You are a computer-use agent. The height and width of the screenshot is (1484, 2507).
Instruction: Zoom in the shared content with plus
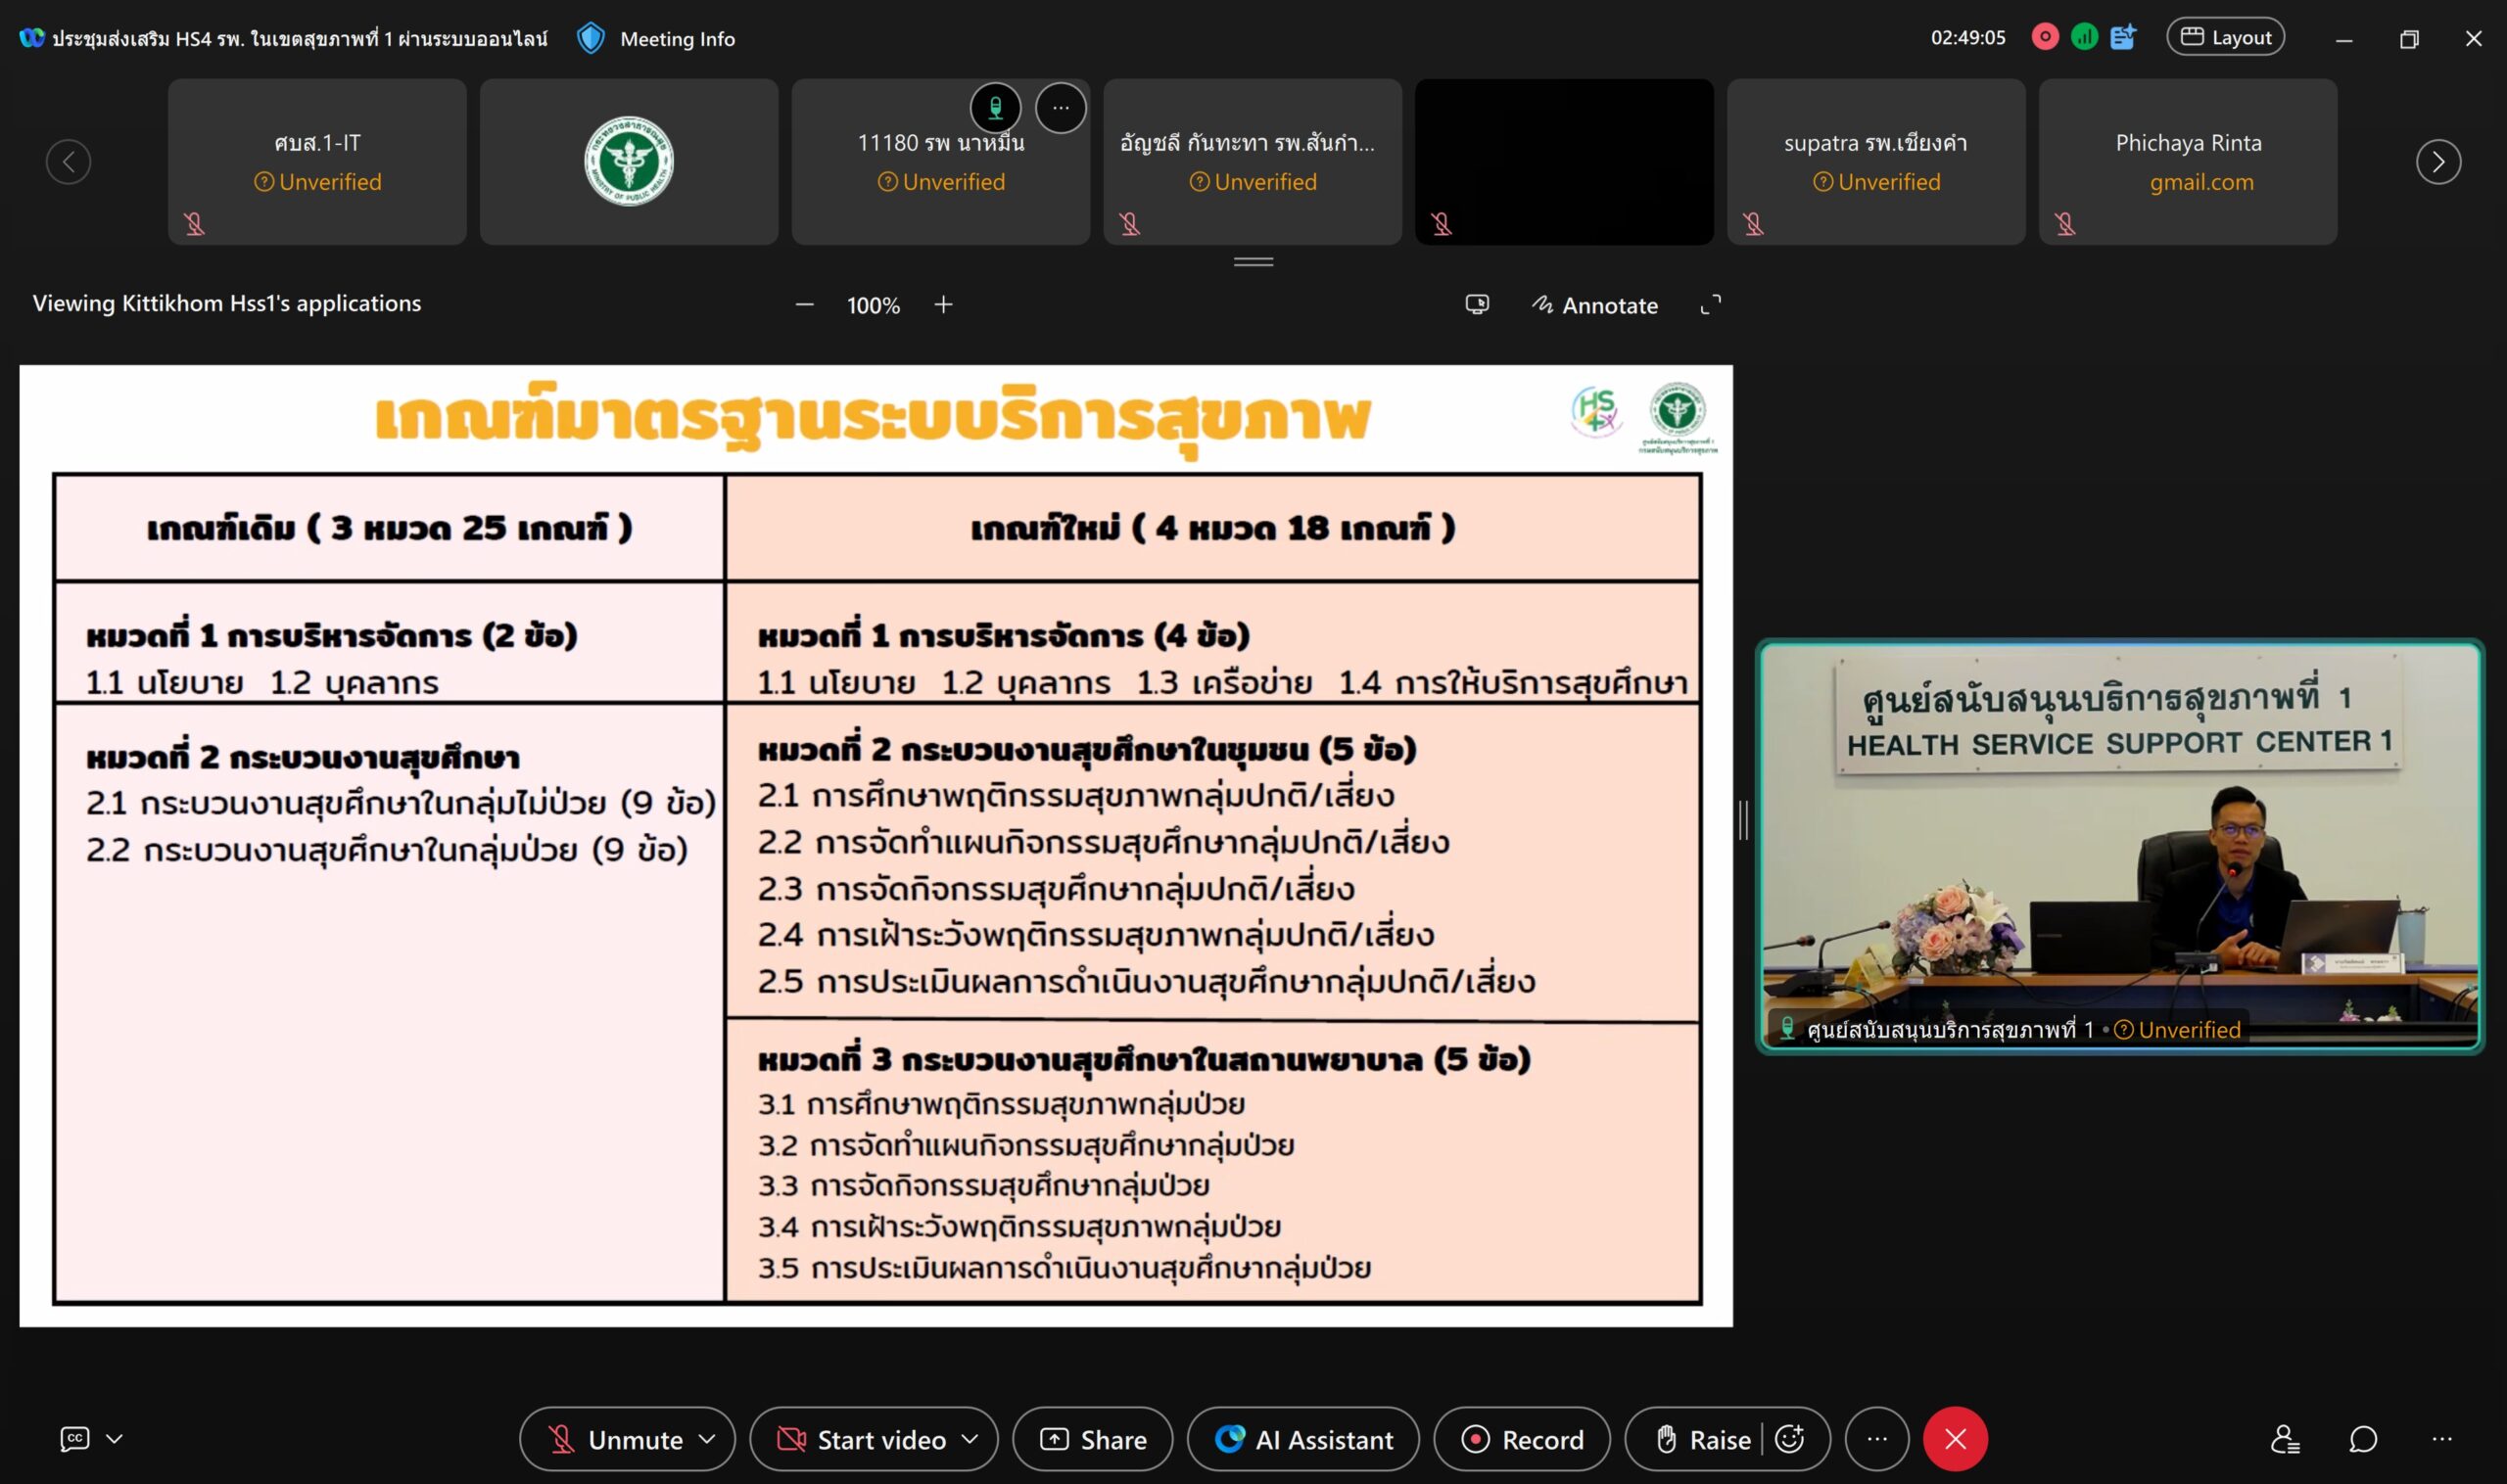click(943, 305)
